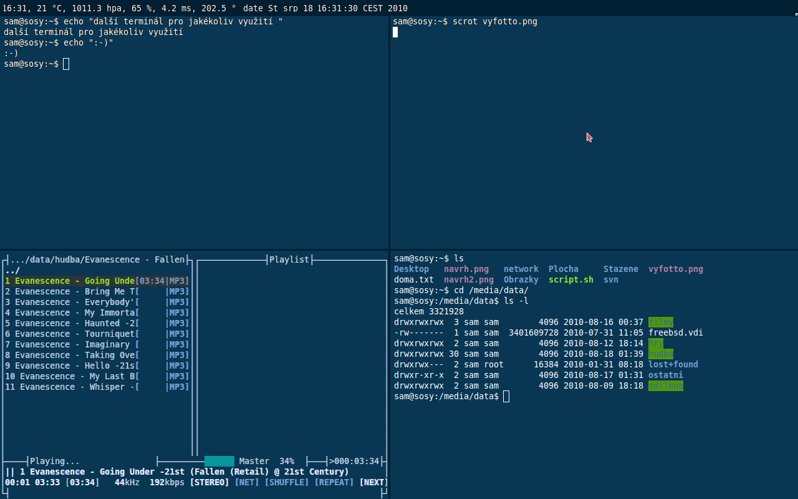The height and width of the screenshot is (499, 798).
Task: Click the Playlist panel title
Action: coord(289,259)
